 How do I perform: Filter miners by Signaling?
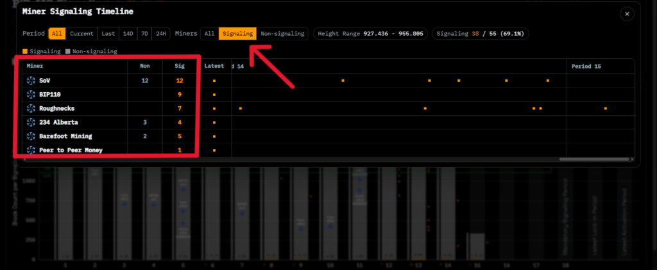[x=237, y=33]
